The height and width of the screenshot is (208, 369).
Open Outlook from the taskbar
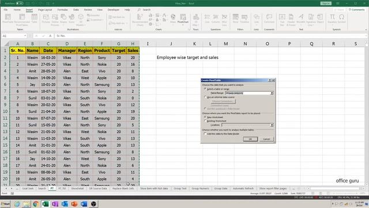pyautogui.click(x=65, y=204)
